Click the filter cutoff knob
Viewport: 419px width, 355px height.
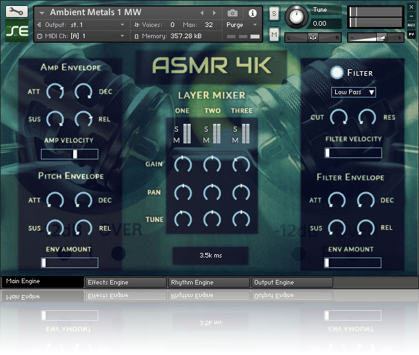click(x=338, y=118)
